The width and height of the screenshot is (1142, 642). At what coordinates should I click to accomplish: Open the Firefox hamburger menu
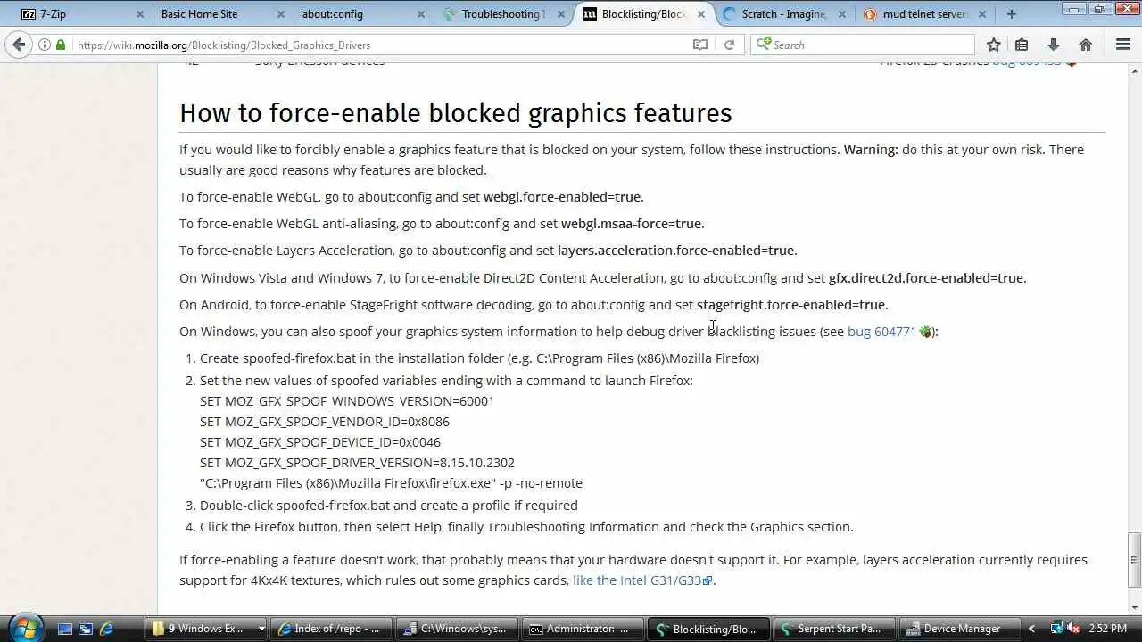(x=1123, y=45)
